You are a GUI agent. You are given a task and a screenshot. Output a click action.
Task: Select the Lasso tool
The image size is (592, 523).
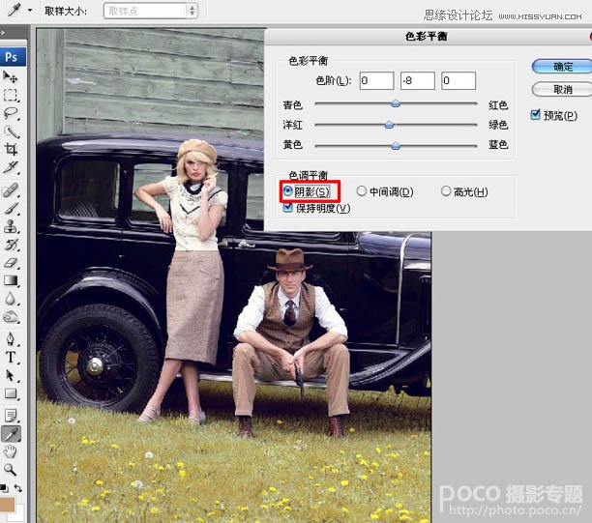click(11, 113)
